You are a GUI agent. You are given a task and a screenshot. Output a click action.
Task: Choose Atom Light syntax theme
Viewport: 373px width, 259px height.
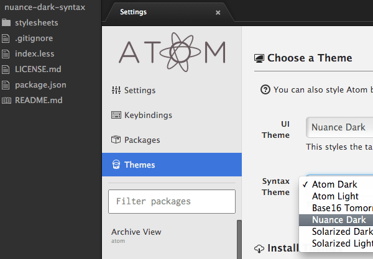336,196
